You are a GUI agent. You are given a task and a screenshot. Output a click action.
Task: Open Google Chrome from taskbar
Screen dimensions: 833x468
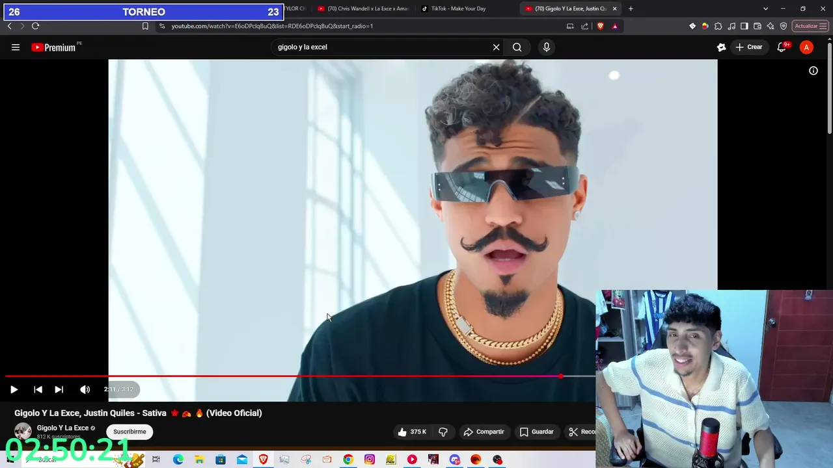pos(348,460)
